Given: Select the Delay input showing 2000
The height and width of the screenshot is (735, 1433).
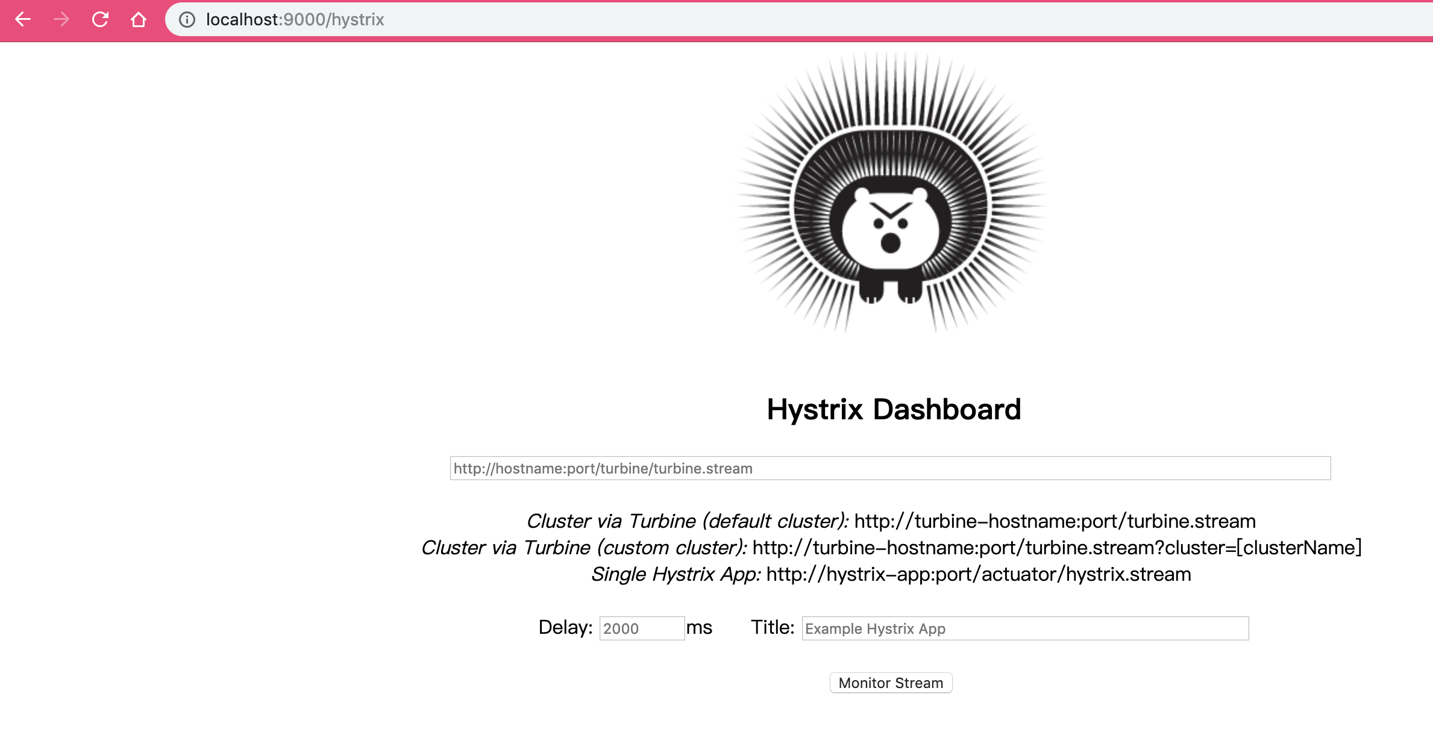Looking at the screenshot, I should [x=641, y=628].
